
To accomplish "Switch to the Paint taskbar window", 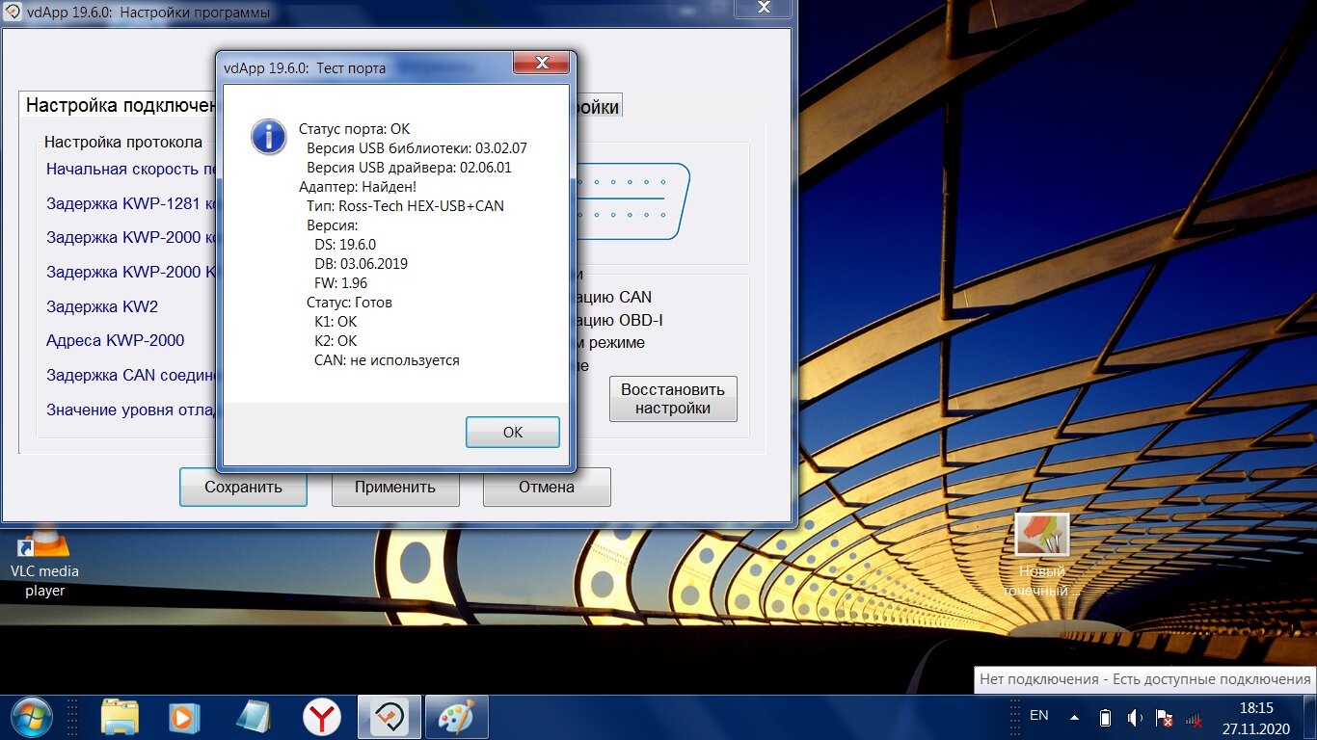I will [x=456, y=717].
